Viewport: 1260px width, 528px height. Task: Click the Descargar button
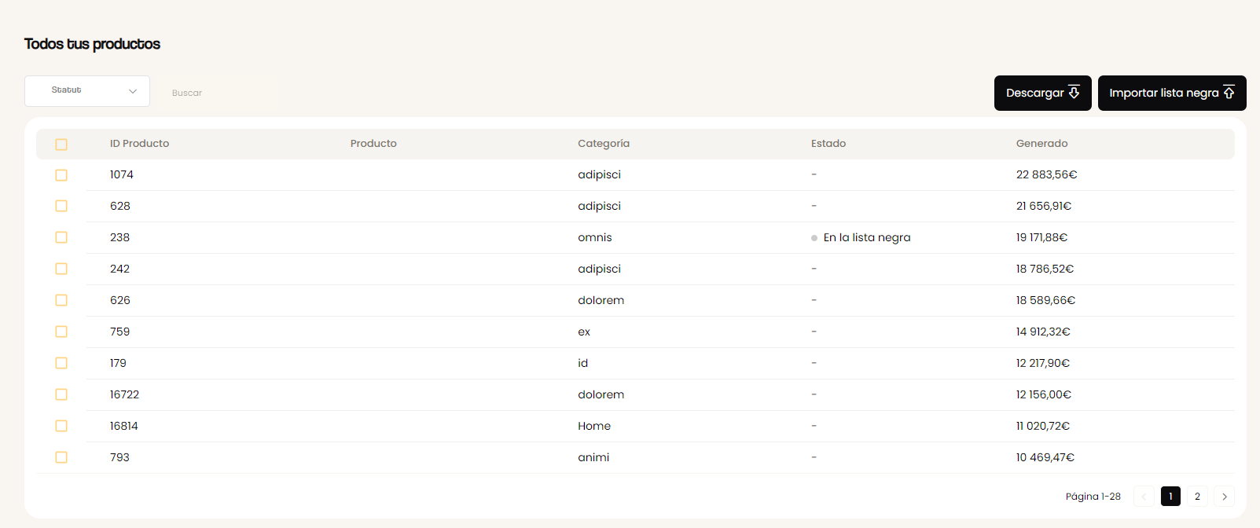coord(1042,93)
